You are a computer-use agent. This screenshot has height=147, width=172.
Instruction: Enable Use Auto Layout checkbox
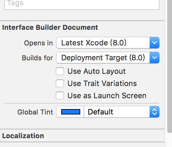click(60, 71)
